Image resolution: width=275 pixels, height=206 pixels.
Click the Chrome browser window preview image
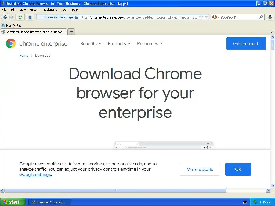(x=164, y=146)
